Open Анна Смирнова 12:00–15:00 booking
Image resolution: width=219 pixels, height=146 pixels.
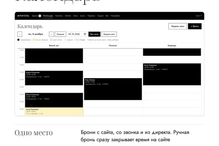pyautogui.click(x=172, y=74)
